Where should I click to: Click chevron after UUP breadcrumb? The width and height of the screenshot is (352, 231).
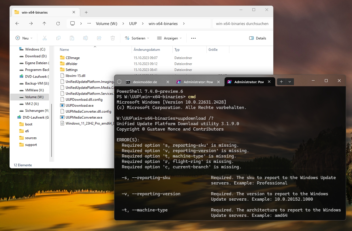(142, 24)
